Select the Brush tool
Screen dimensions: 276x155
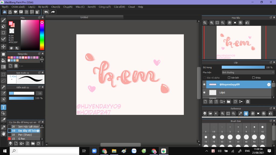tap(4, 20)
